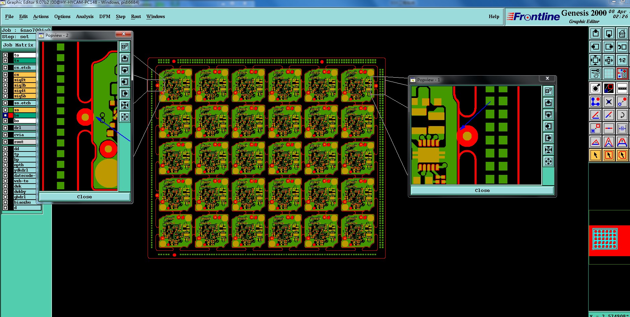Click the 1:2 zoom ratio icon
630x317 pixels.
click(x=622, y=60)
